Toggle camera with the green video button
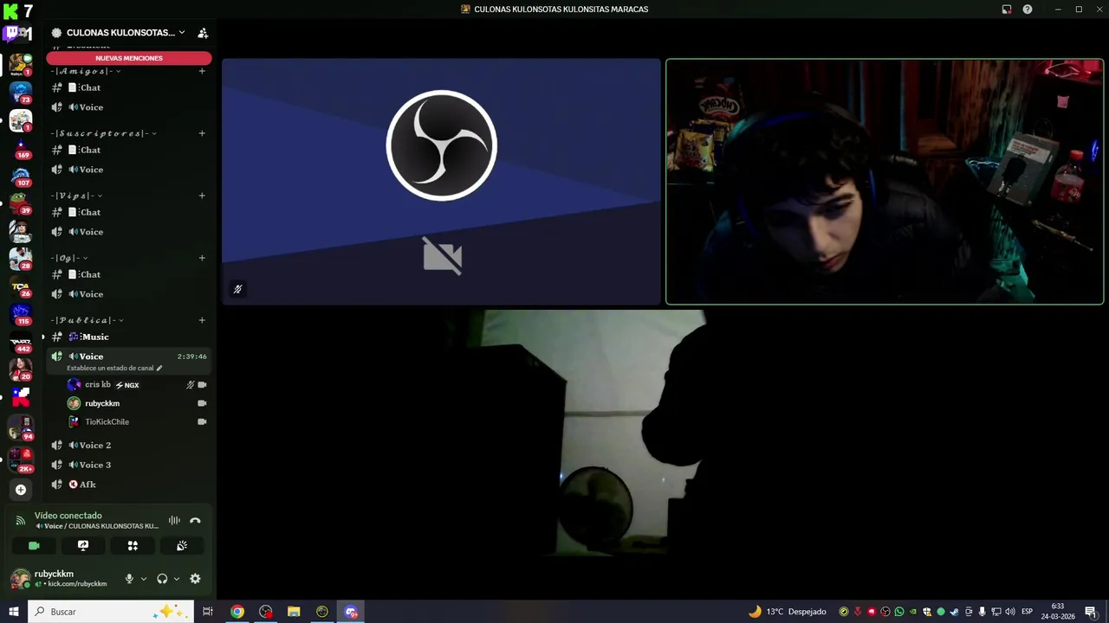 click(34, 546)
